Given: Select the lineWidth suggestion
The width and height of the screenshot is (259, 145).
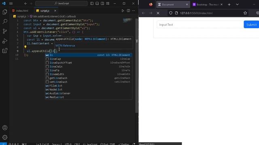Looking at the screenshot, I should pyautogui.click(x=89, y=74).
